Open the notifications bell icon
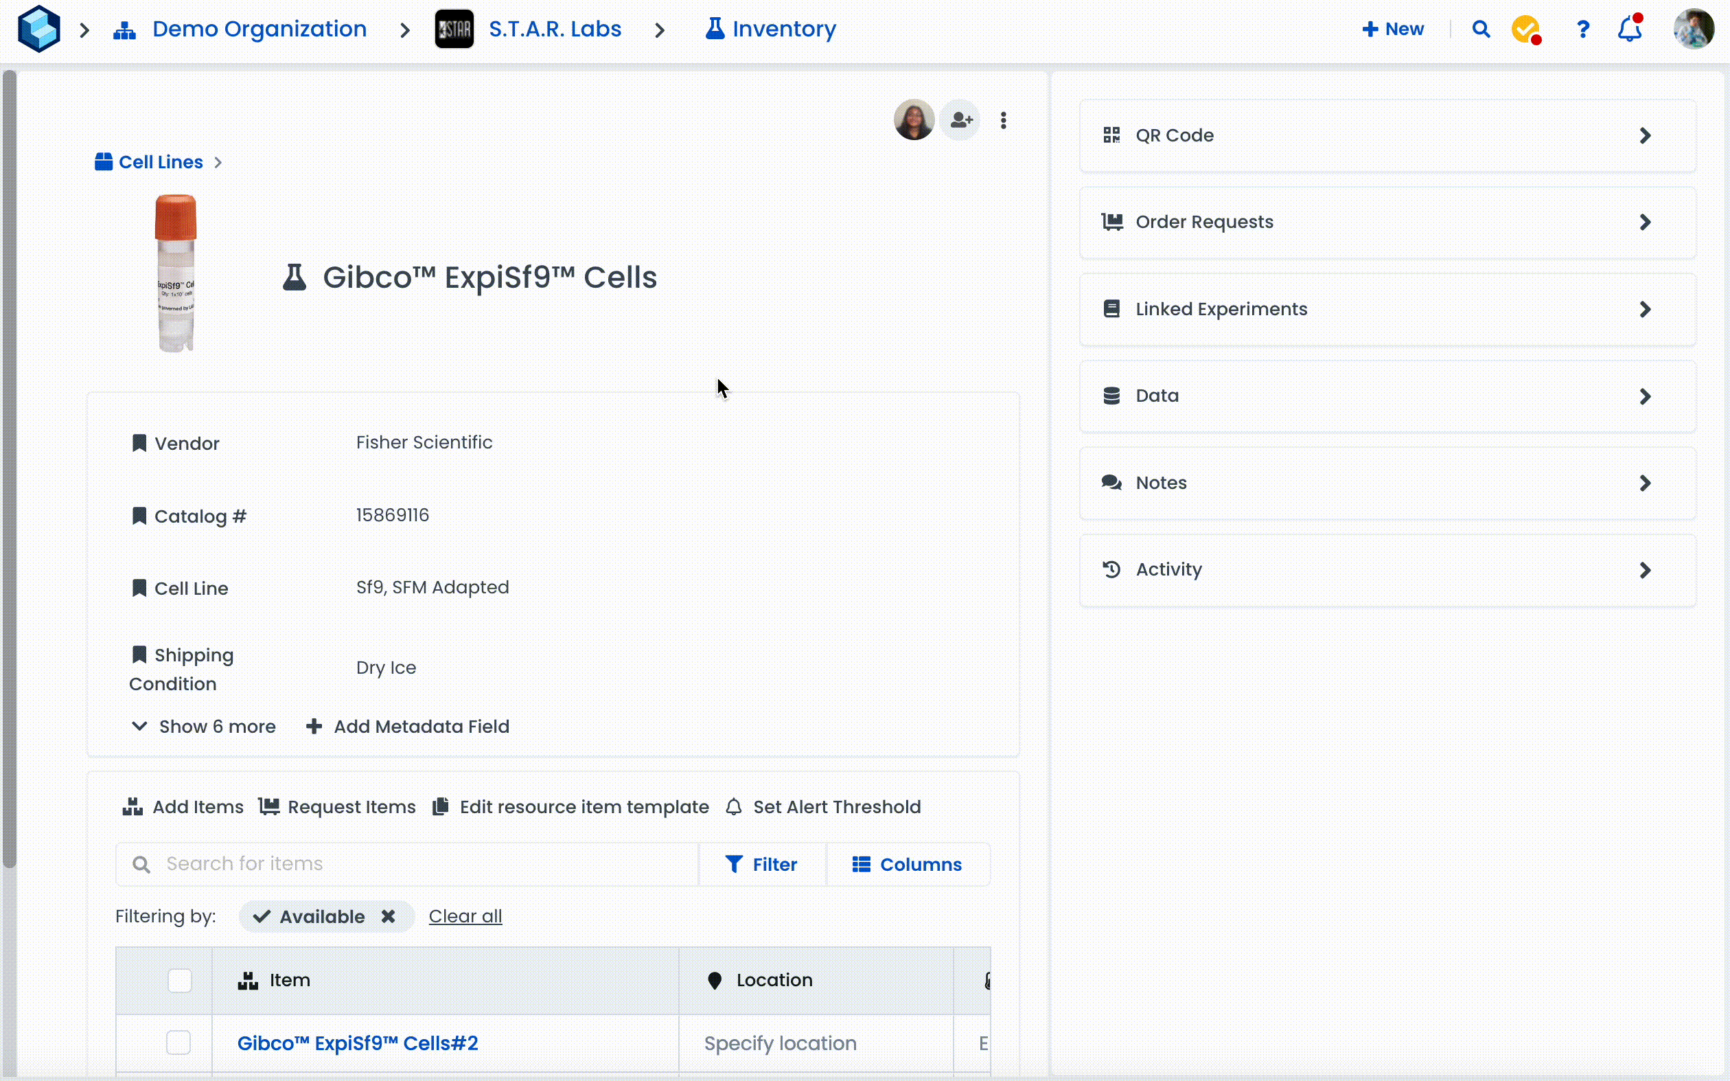The width and height of the screenshot is (1730, 1081). 1630,30
